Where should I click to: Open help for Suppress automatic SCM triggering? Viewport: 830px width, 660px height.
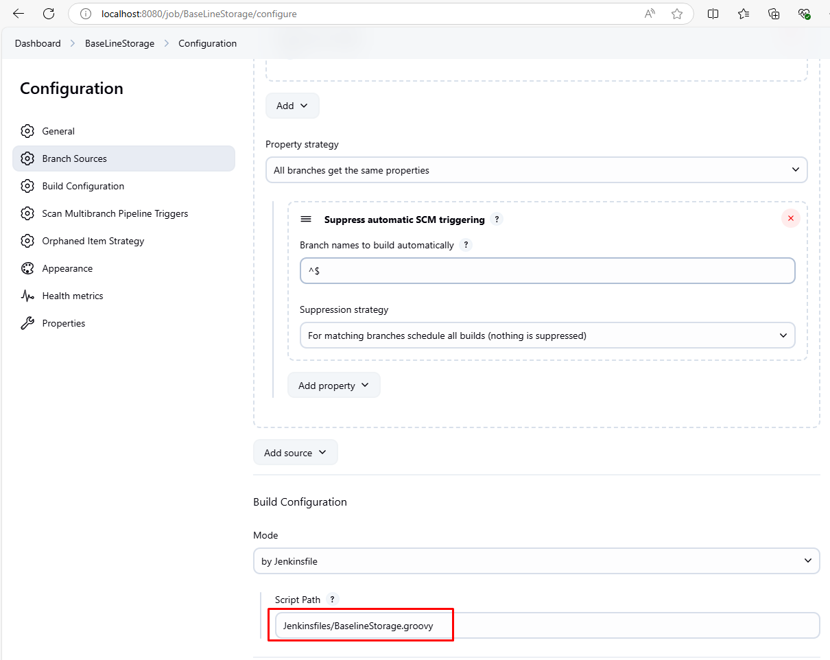click(497, 220)
